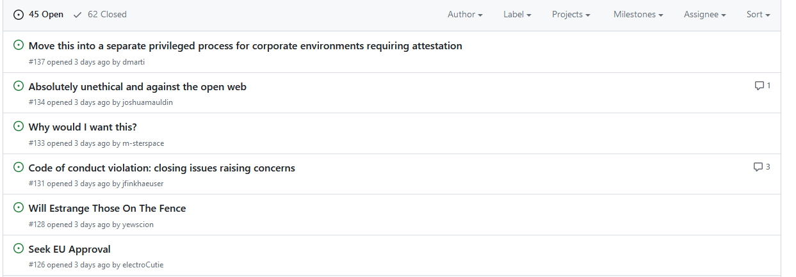The image size is (796, 277).
Task: Open issue 'Absolutely unethical and against the open web'
Action: click(138, 86)
